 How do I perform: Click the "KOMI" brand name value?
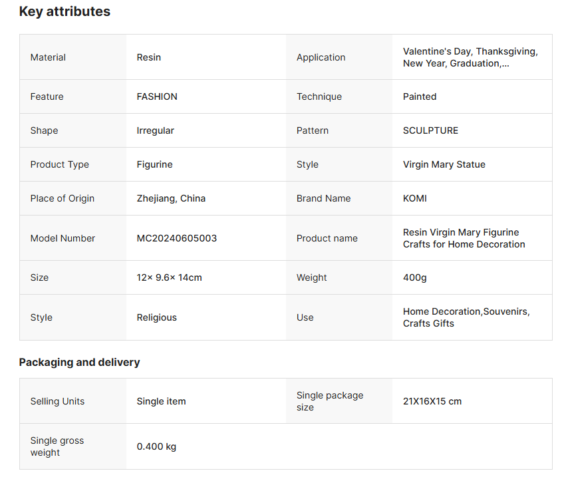click(x=415, y=198)
